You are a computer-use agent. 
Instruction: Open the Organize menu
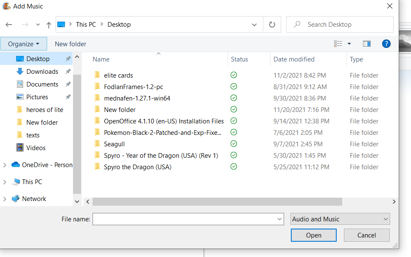pyautogui.click(x=24, y=44)
